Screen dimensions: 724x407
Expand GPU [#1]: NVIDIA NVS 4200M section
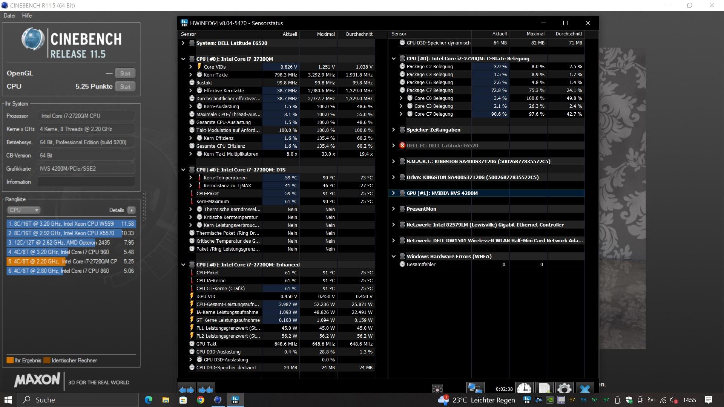click(393, 193)
